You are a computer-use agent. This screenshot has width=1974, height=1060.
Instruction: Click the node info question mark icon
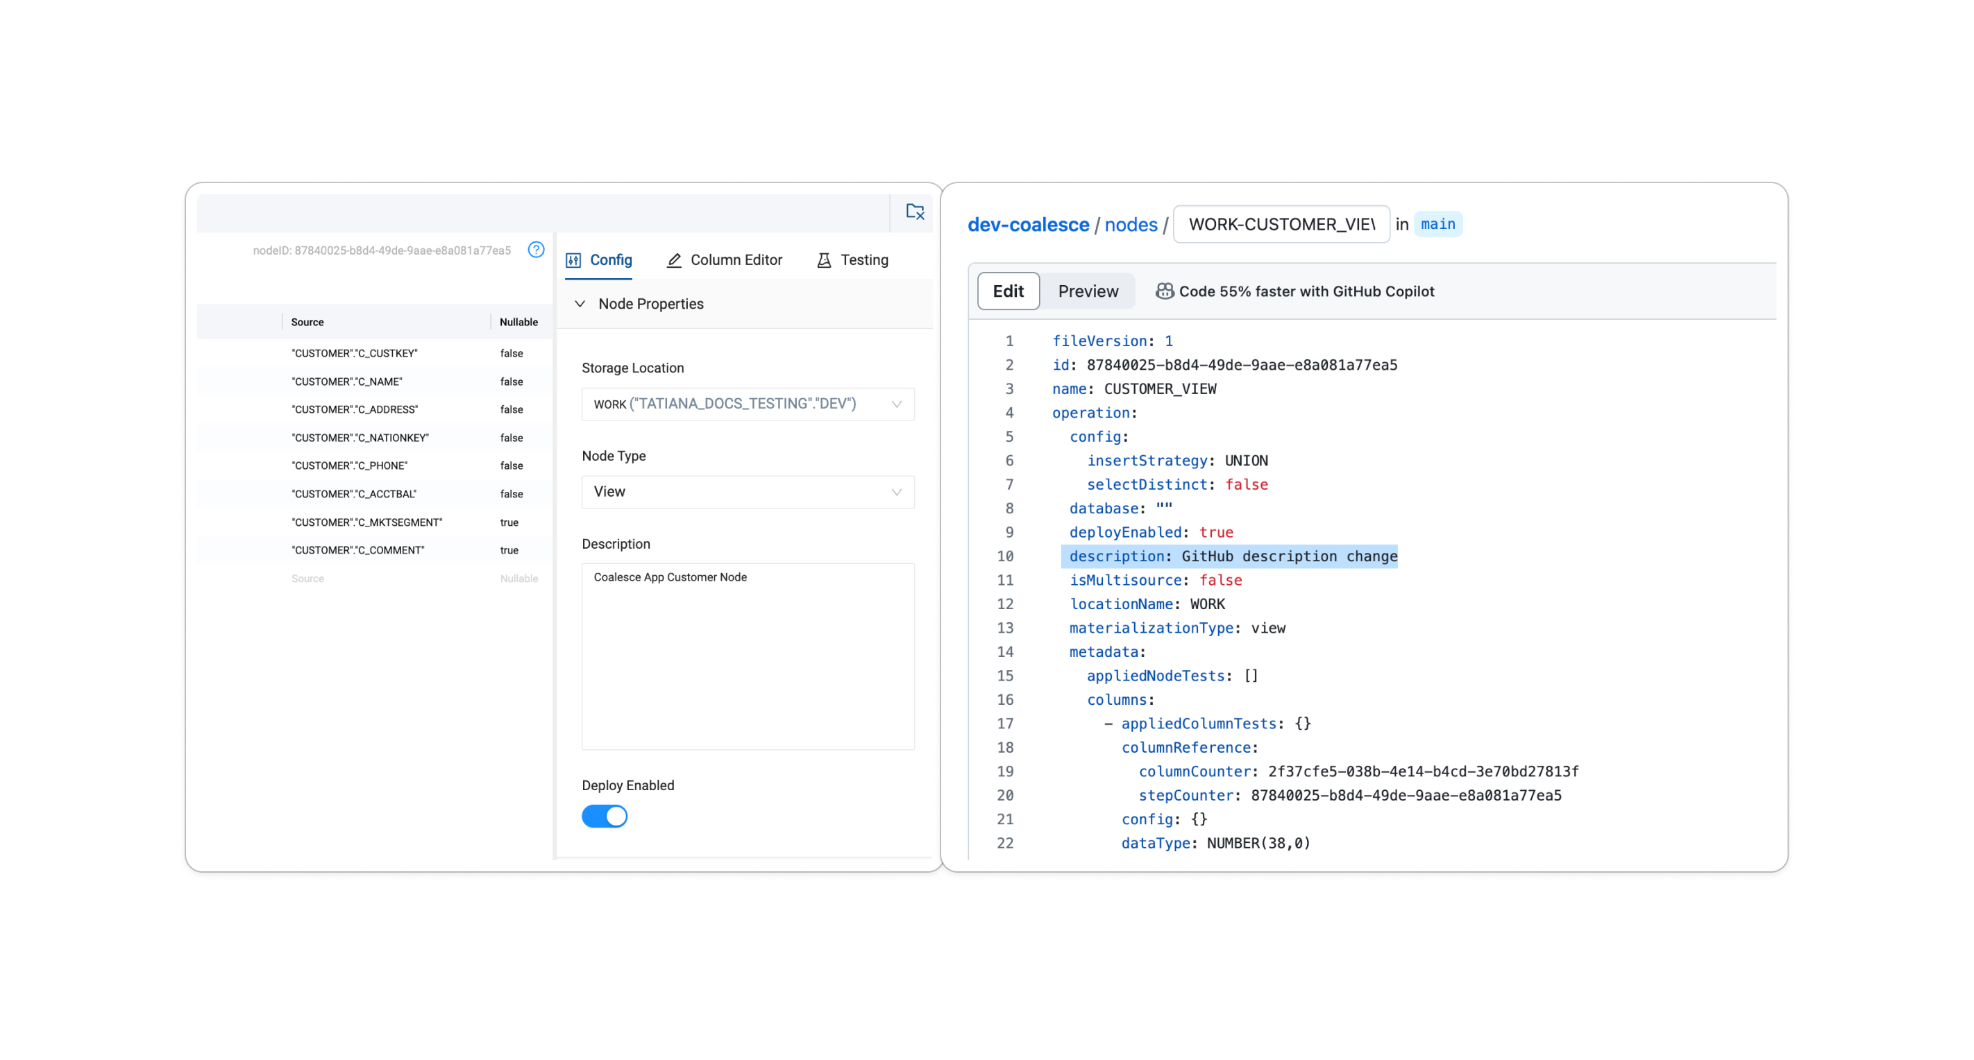point(537,249)
